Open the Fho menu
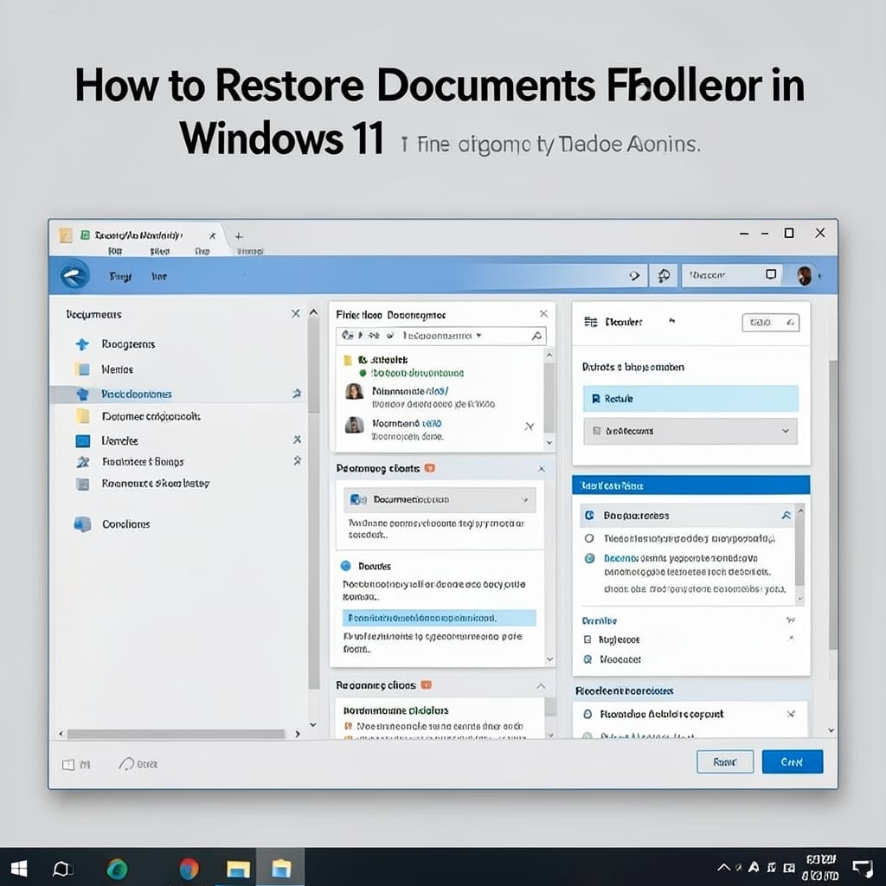886x886 pixels. (x=202, y=251)
